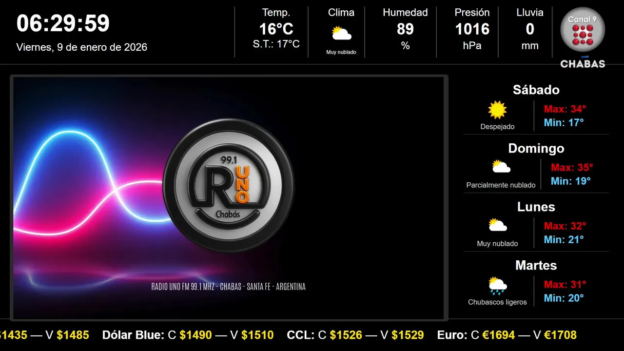Screen dimensions: 624x351
Task: Click the rainfall value 0
Action: coord(530,29)
